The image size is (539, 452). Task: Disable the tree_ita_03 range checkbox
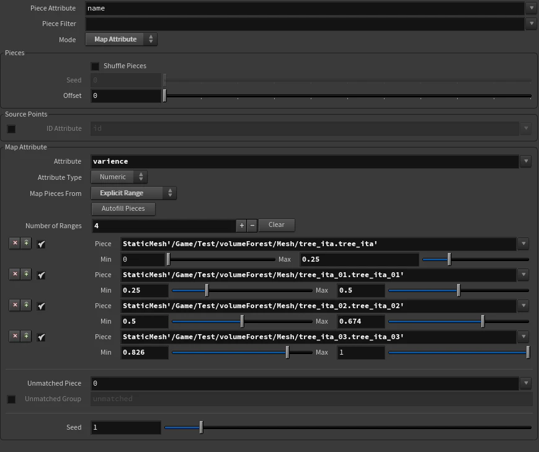point(42,337)
